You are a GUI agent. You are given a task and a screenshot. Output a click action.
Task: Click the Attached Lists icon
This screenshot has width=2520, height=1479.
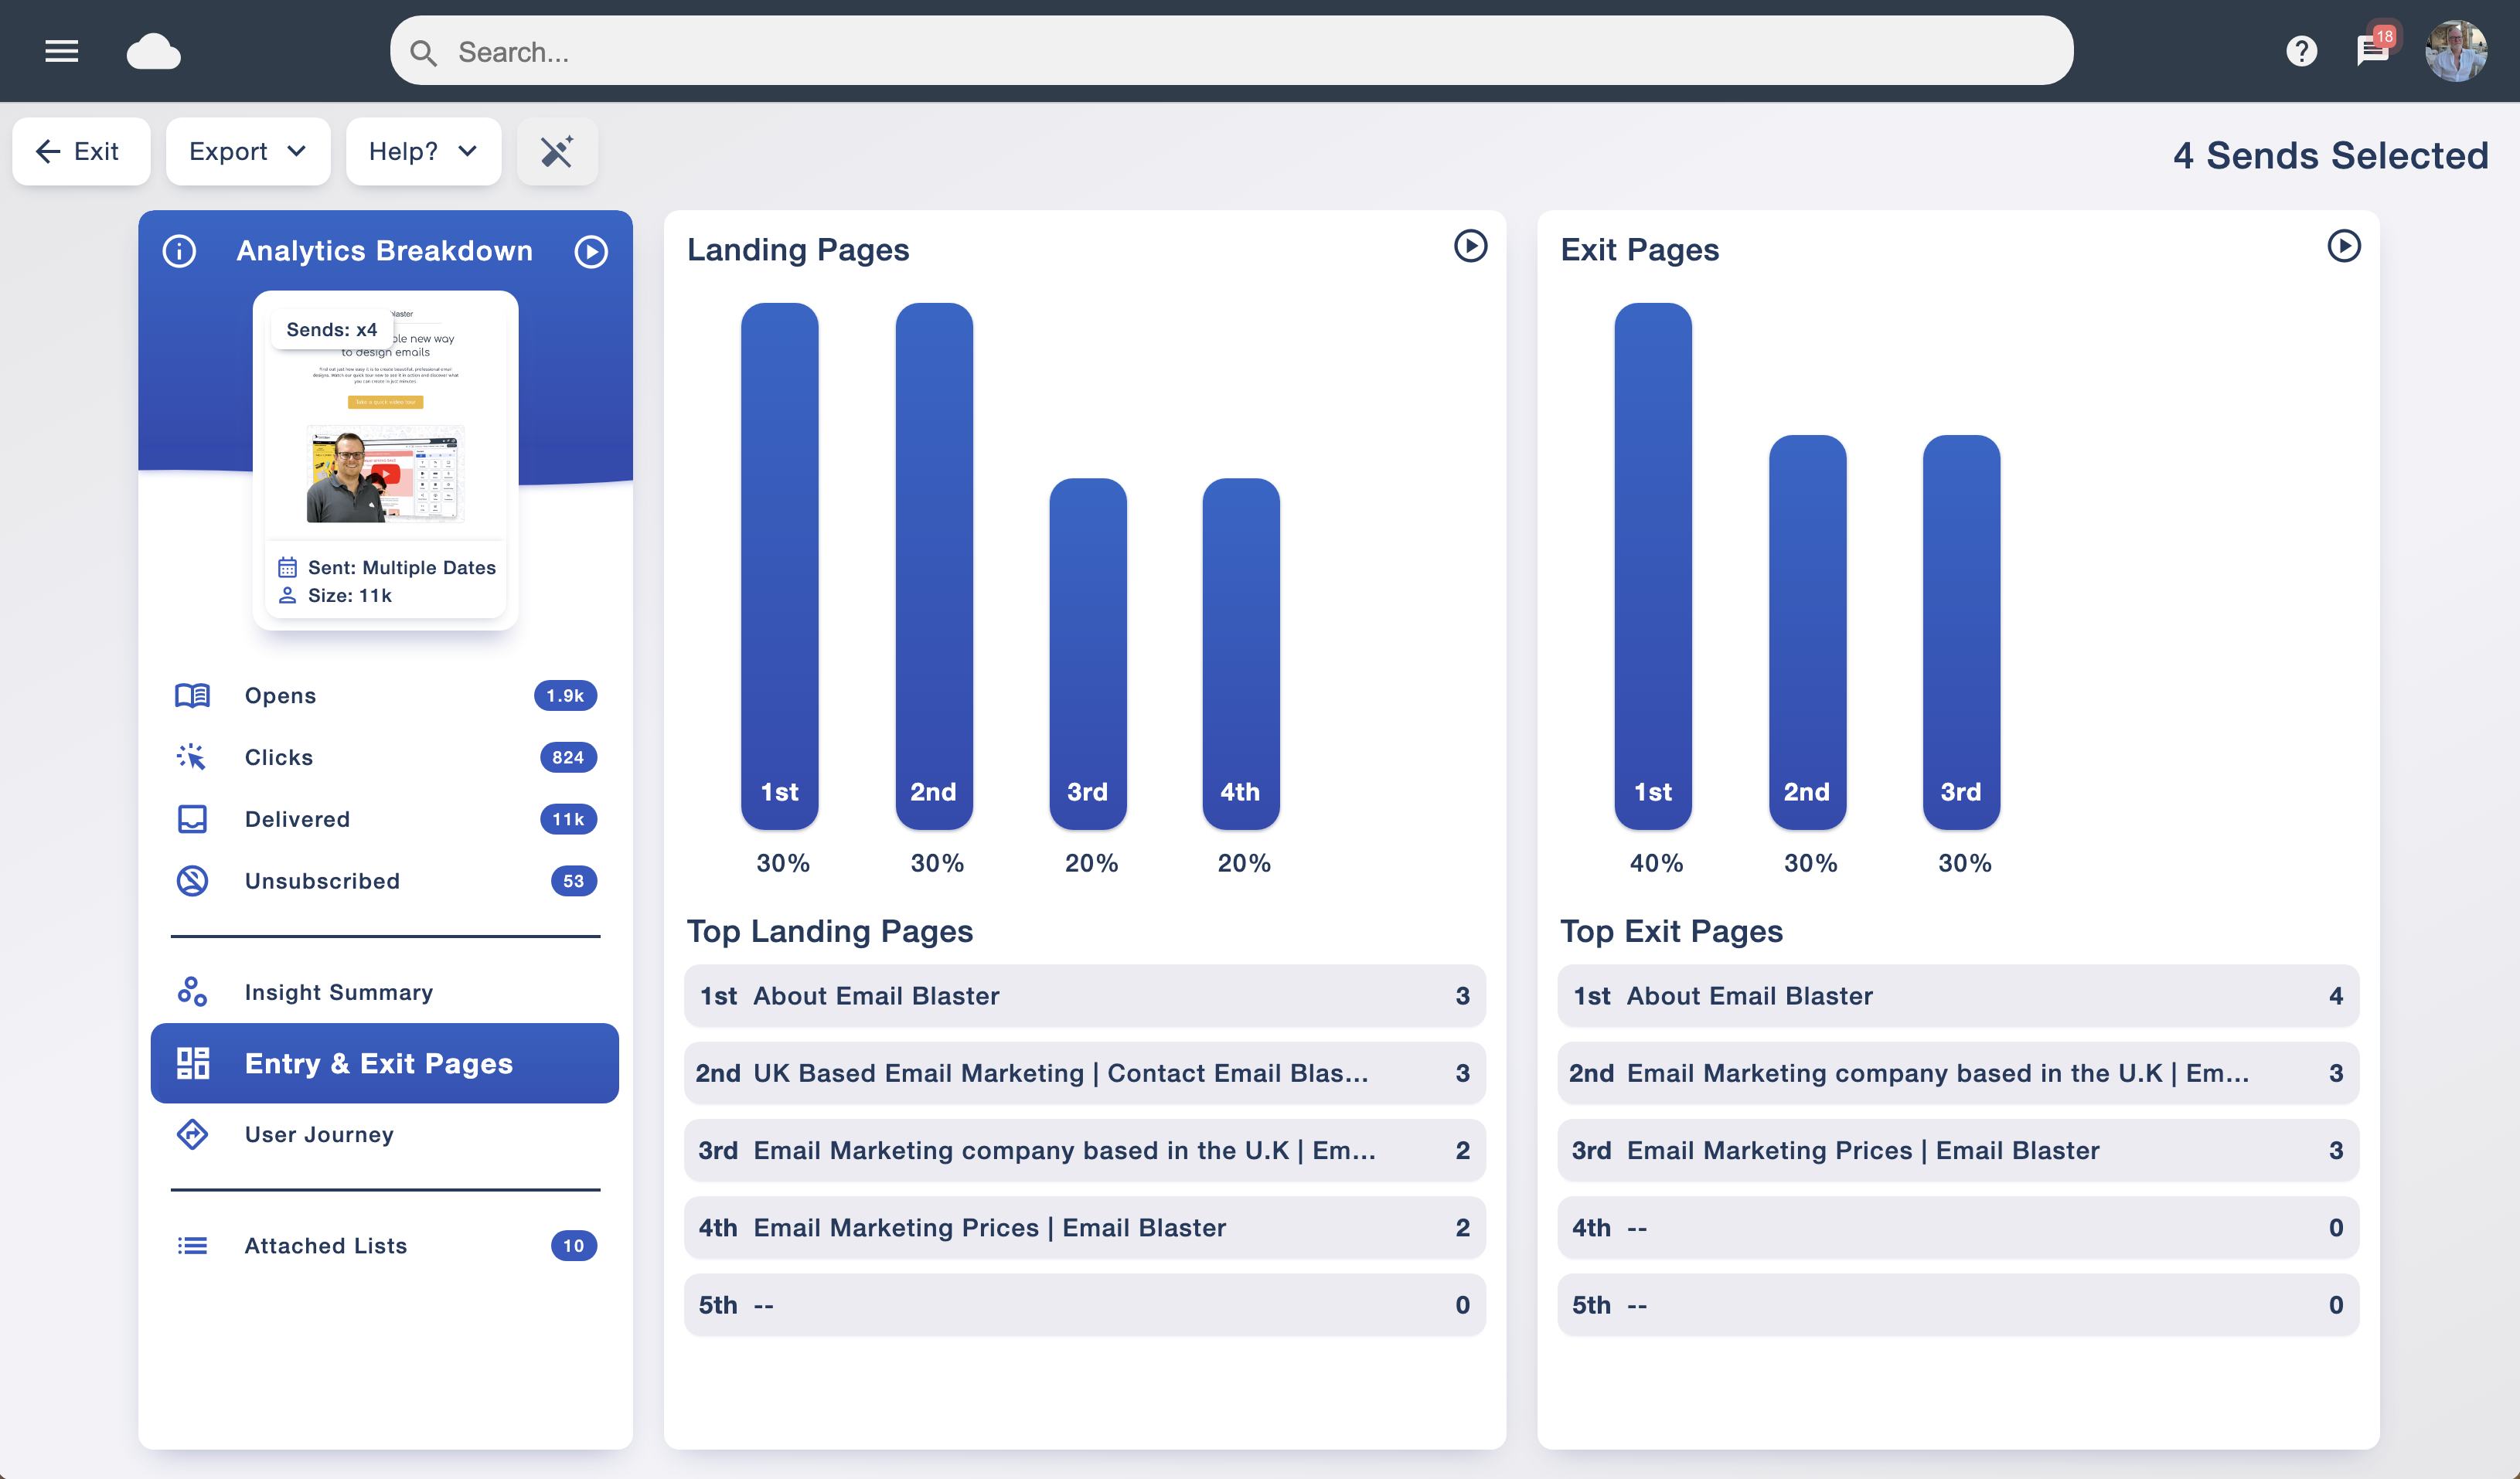click(192, 1245)
